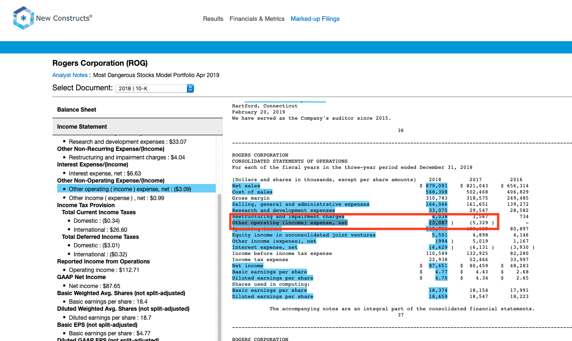
Task: Select International $26.60 item
Action: click(100, 230)
